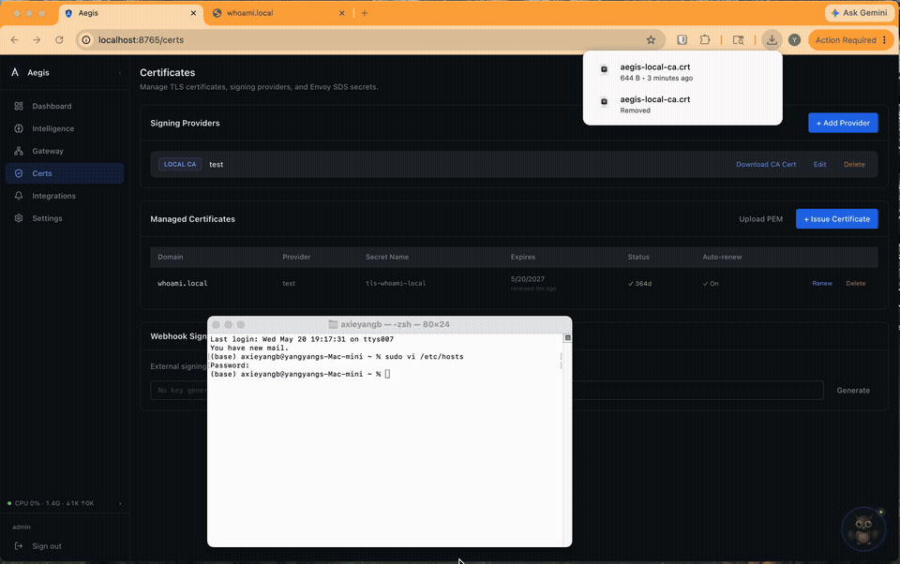Click Upload PEM

click(760, 218)
